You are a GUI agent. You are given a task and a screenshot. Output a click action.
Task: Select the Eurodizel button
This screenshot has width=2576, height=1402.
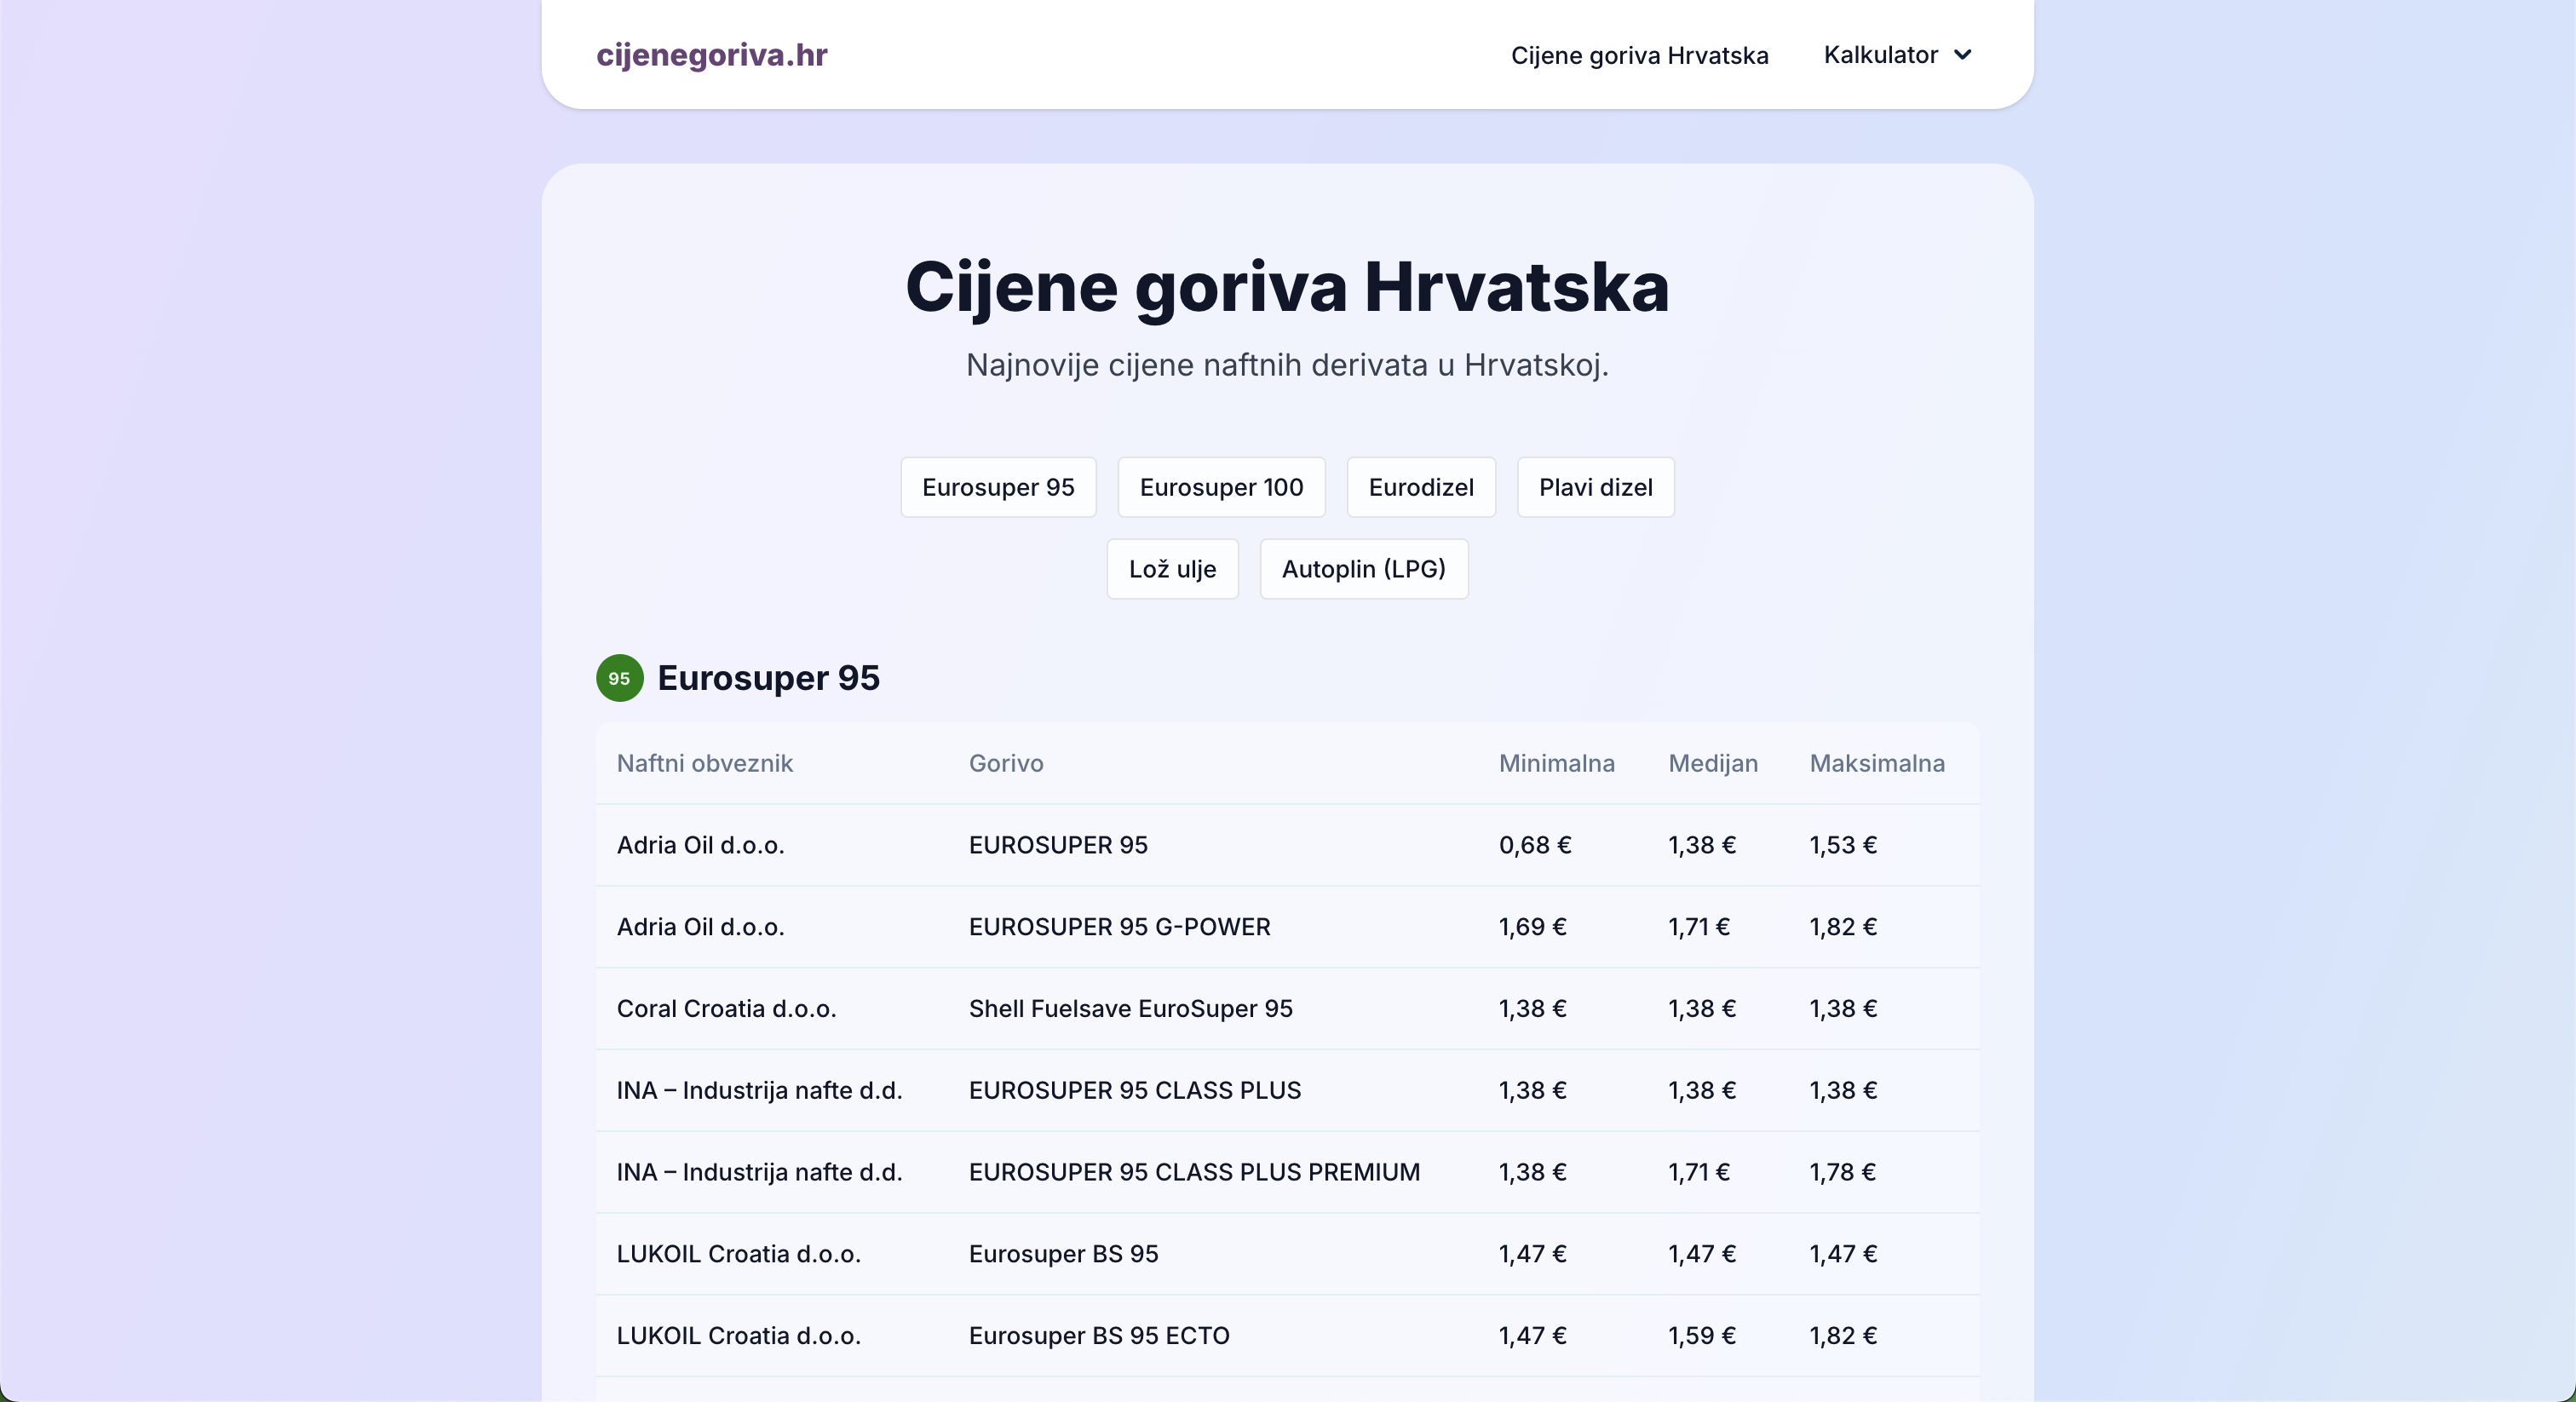click(1420, 487)
